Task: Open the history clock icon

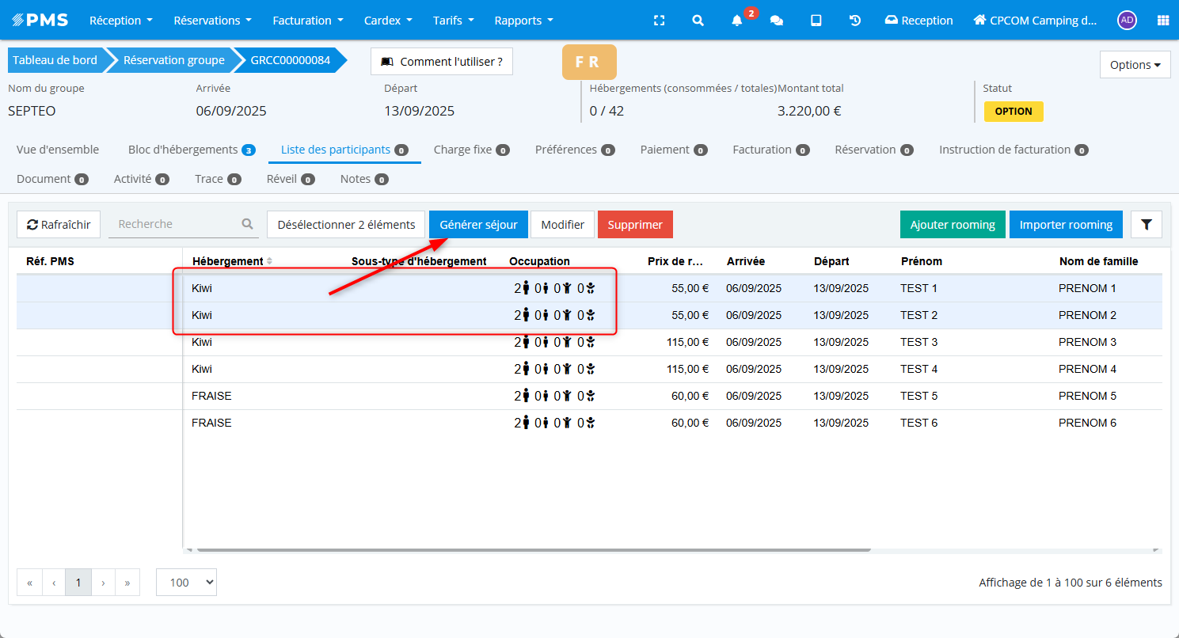Action: click(855, 21)
